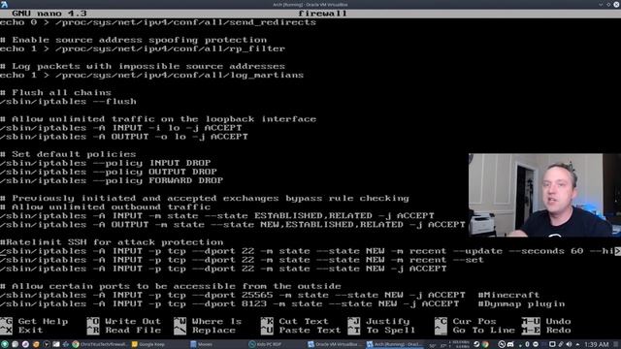Click the '^T To Spell' shortcut
This screenshot has width=621, height=349.
pyautogui.click(x=381, y=330)
